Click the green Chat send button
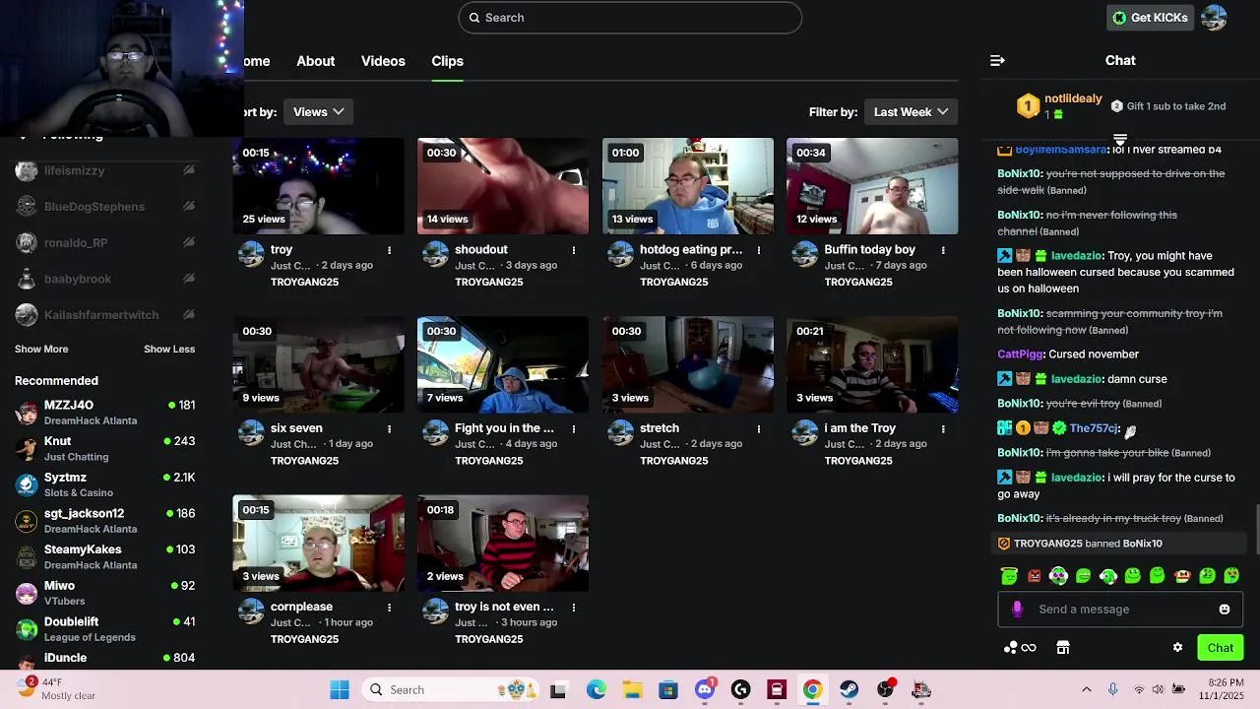The width and height of the screenshot is (1260, 709). pos(1221,648)
